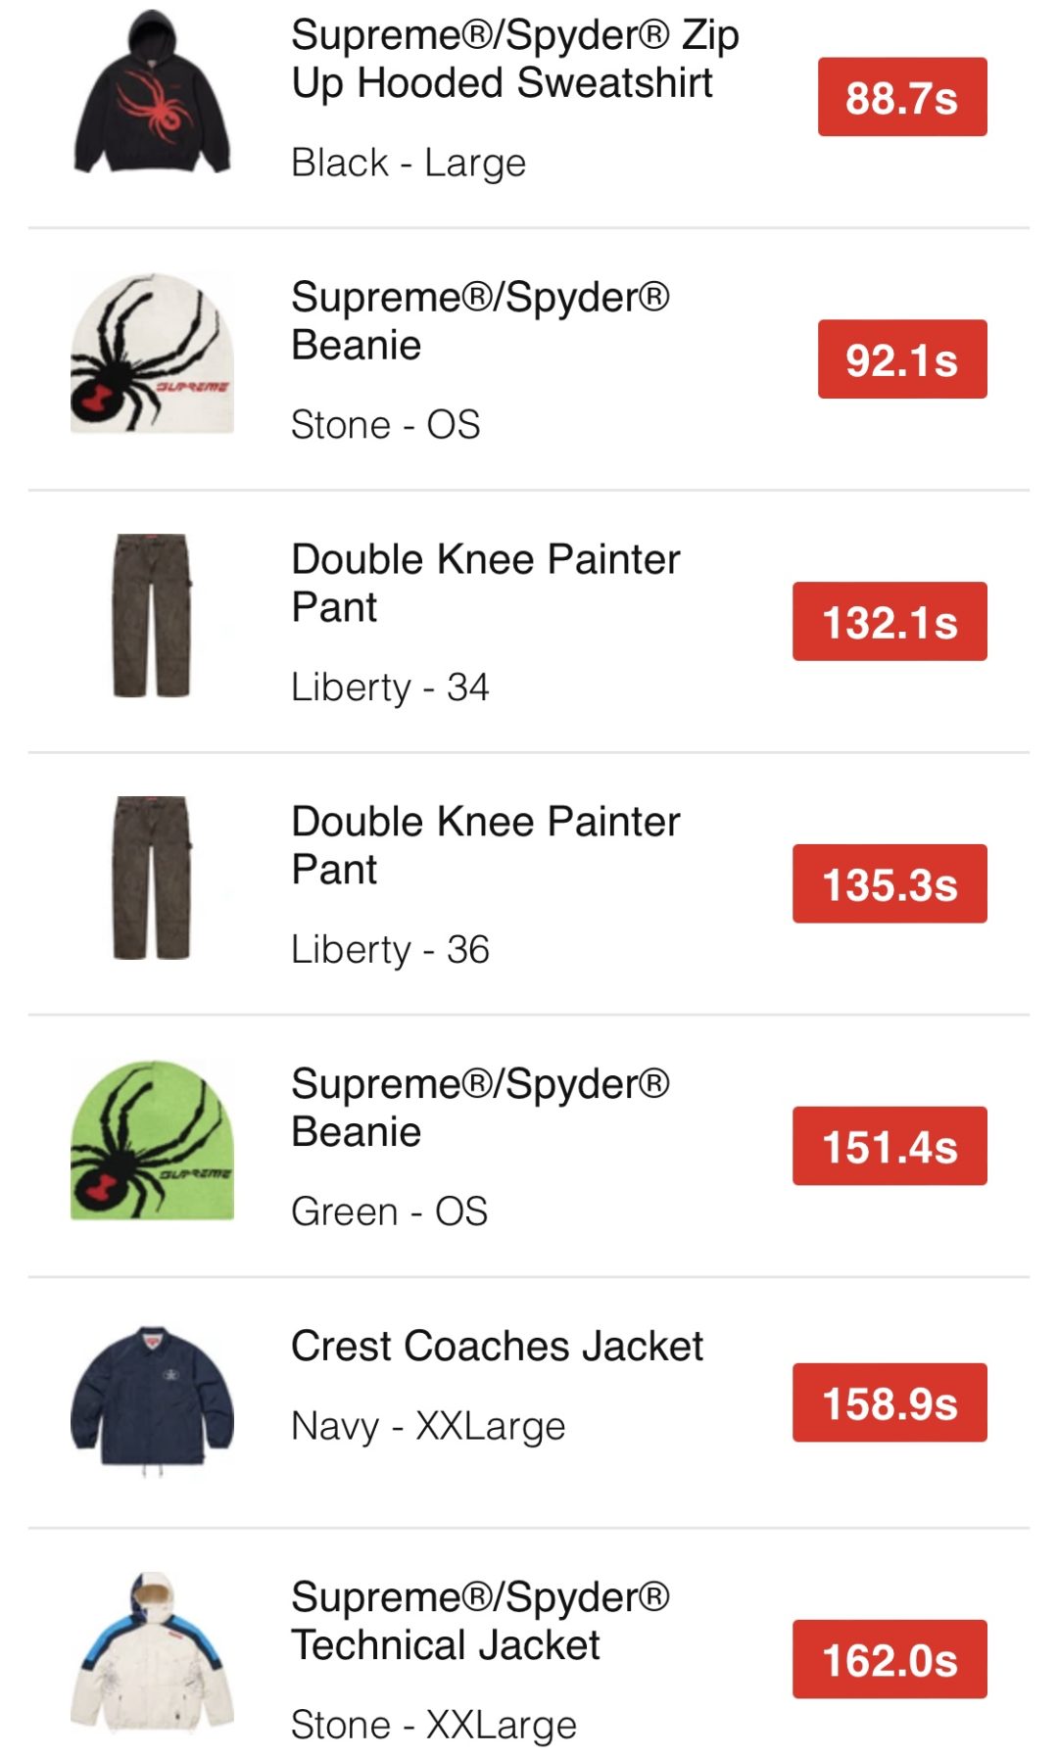Tap the 132.1s red time badge

pos(890,622)
